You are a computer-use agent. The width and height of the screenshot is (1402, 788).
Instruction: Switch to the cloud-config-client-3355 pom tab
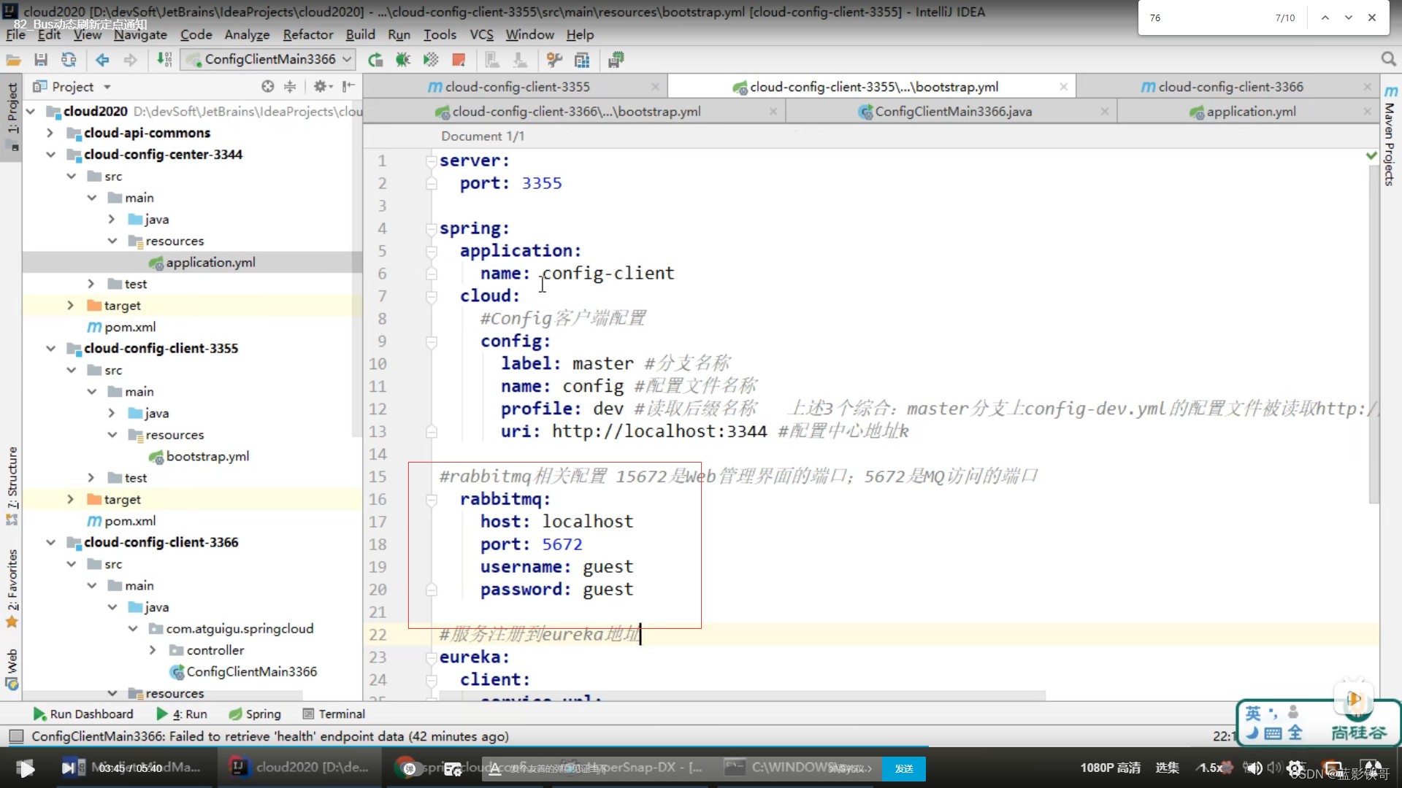click(517, 87)
